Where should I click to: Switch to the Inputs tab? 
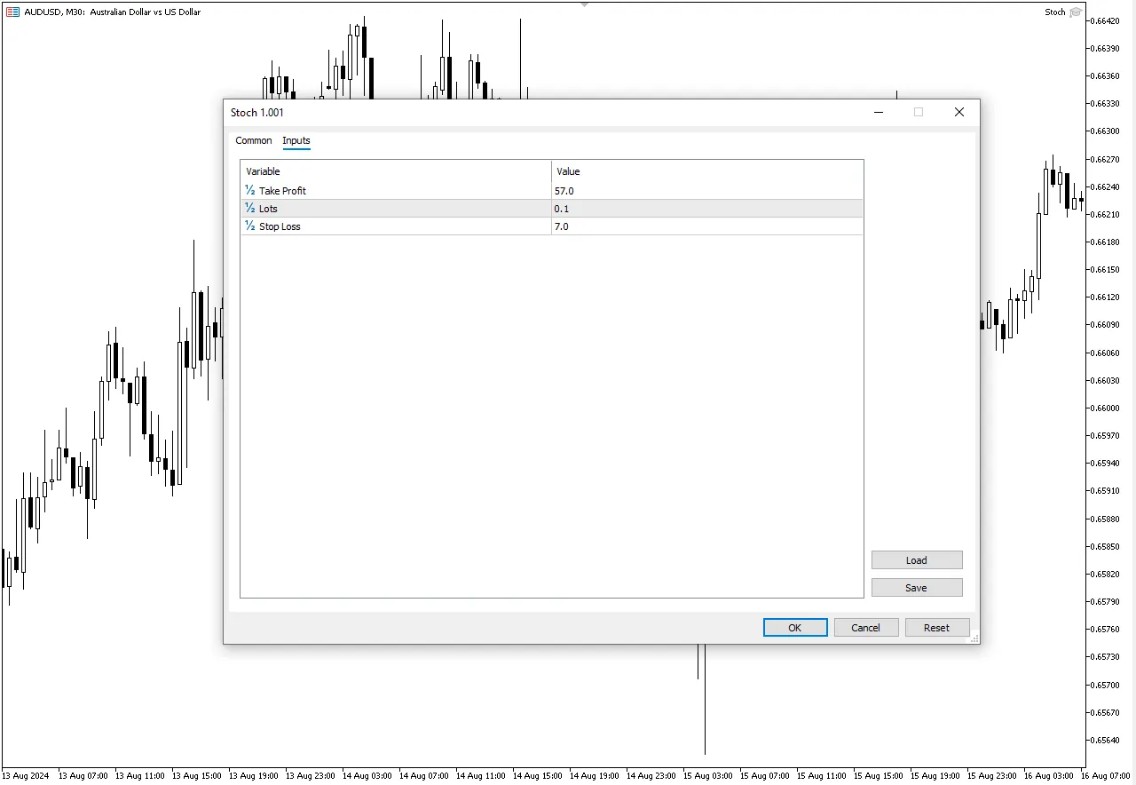[296, 140]
